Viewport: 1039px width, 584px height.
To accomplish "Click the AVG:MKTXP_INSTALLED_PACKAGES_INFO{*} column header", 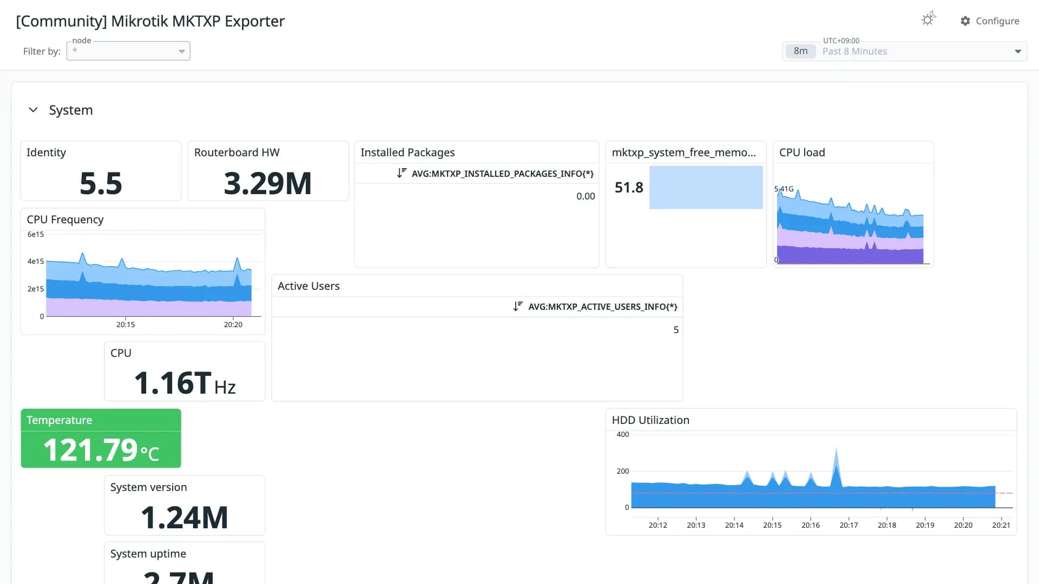I will 502,174.
